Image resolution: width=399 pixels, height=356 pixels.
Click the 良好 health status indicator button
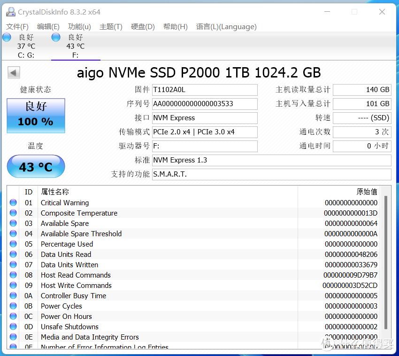(35, 114)
